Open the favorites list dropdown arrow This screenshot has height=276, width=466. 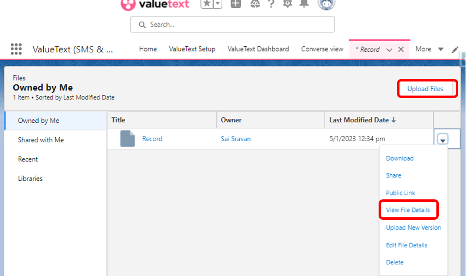click(x=218, y=4)
